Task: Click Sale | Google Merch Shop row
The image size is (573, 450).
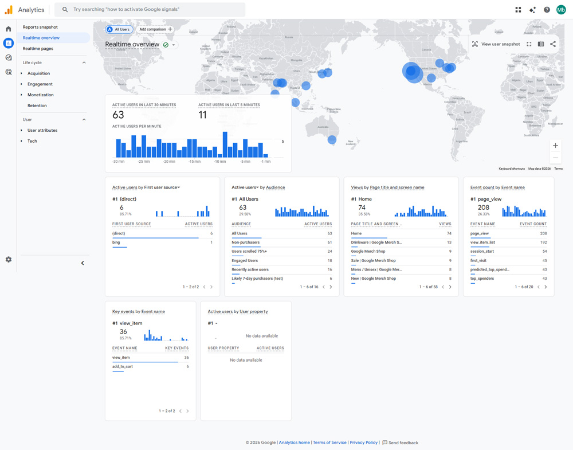Action: click(x=401, y=261)
